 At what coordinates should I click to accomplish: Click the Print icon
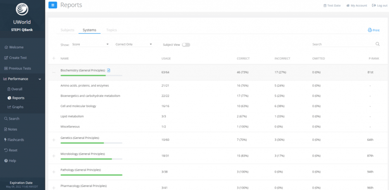pyautogui.click(x=370, y=30)
